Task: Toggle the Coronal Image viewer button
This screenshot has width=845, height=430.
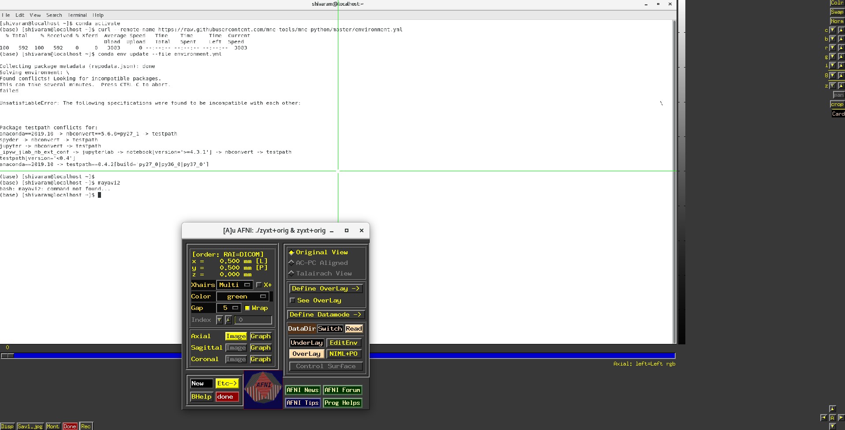Action: point(236,359)
